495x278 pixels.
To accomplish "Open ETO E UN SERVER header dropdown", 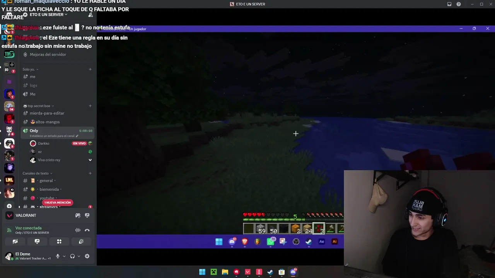I will click(48, 15).
